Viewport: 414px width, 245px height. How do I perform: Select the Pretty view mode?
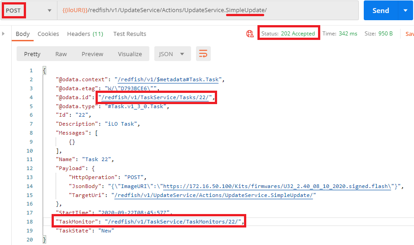pyautogui.click(x=32, y=54)
